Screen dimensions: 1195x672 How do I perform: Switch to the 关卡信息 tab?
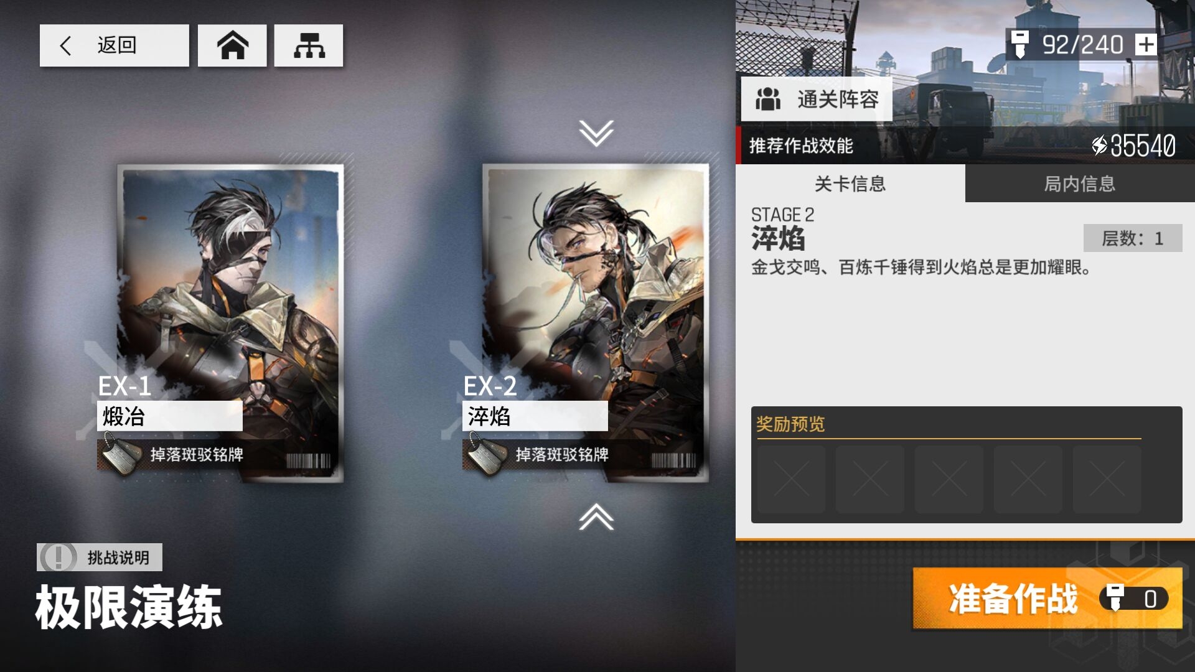[850, 184]
